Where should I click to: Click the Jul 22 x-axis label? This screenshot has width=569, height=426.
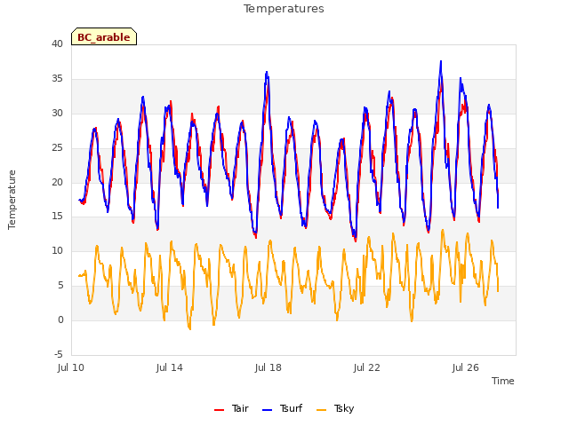[x=367, y=368]
